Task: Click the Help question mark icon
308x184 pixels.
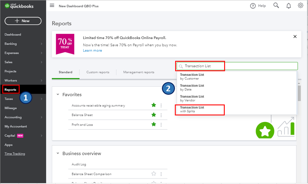Action: pos(253,6)
